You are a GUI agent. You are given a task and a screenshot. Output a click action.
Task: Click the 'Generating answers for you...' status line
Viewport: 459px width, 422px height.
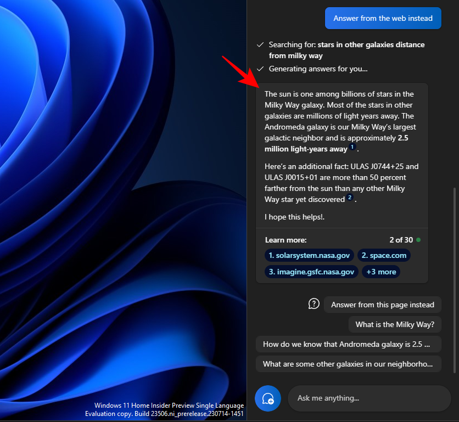point(318,69)
